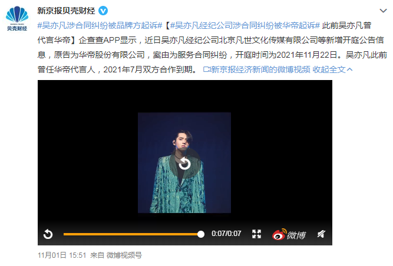Click the orange video progress bar

pyautogui.click(x=132, y=234)
